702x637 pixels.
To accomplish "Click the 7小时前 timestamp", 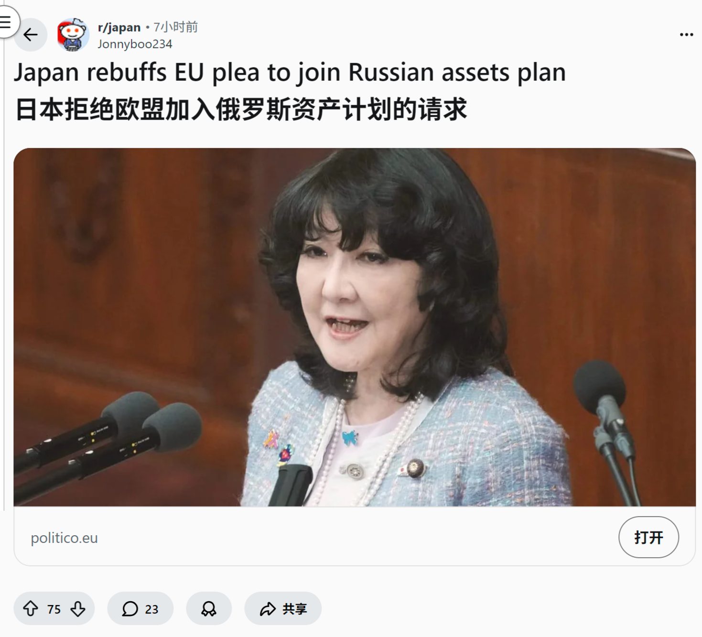I will [175, 27].
